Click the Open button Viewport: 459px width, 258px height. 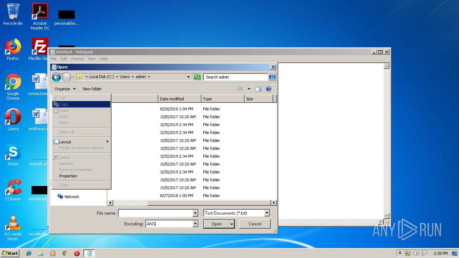tap(217, 224)
